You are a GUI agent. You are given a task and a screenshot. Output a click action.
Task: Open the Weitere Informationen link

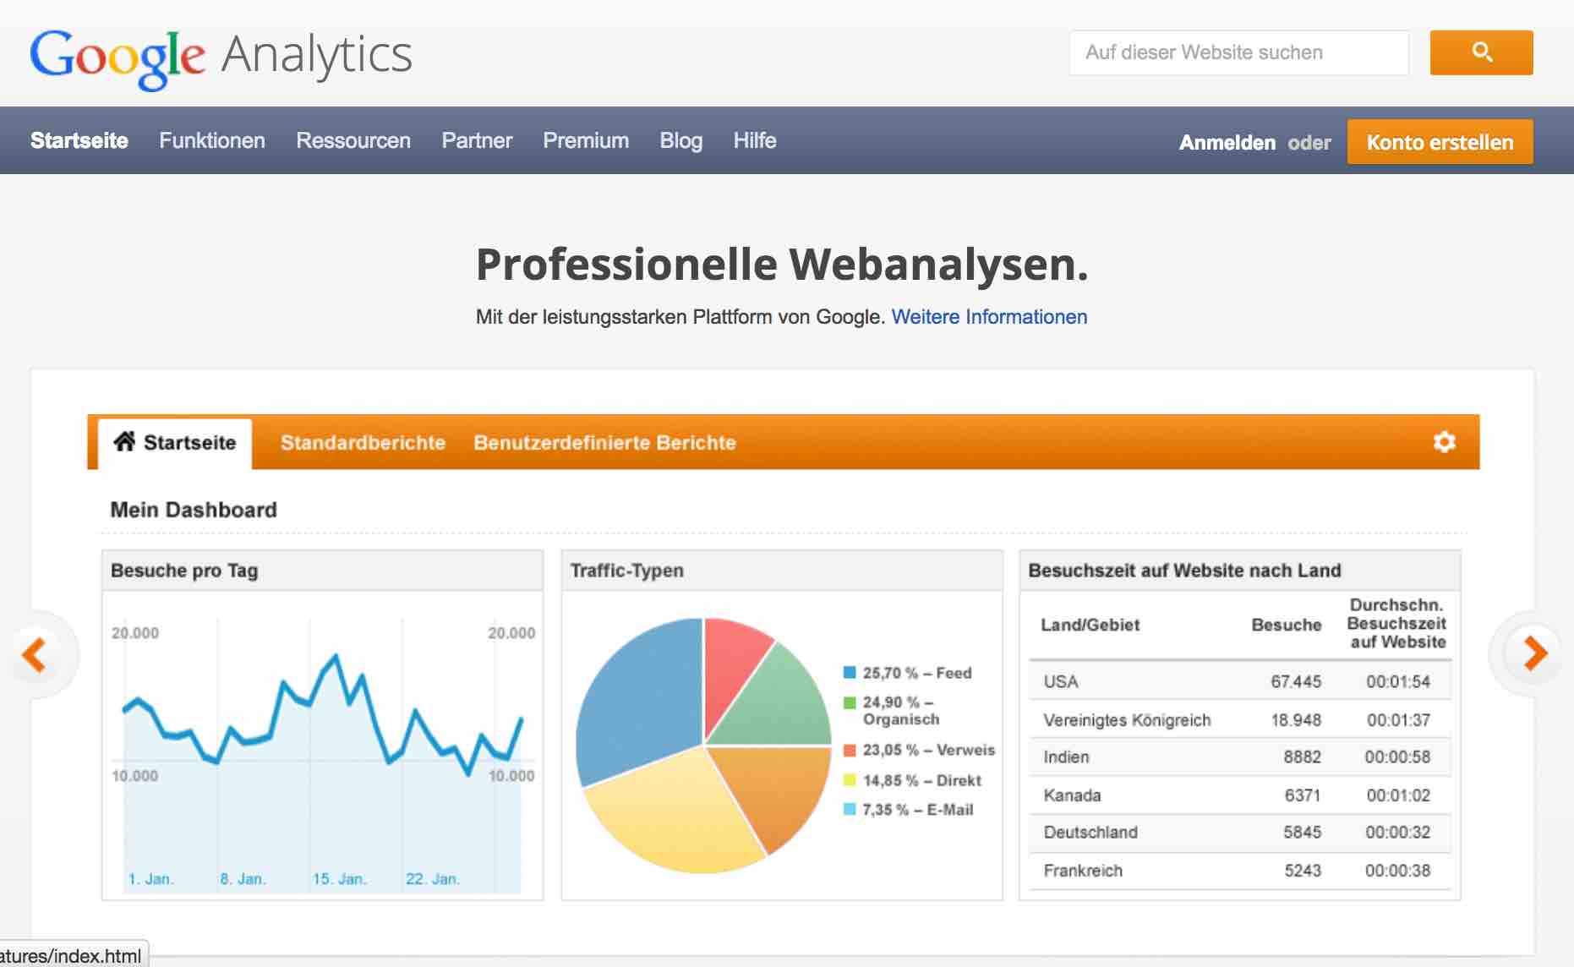point(989,317)
